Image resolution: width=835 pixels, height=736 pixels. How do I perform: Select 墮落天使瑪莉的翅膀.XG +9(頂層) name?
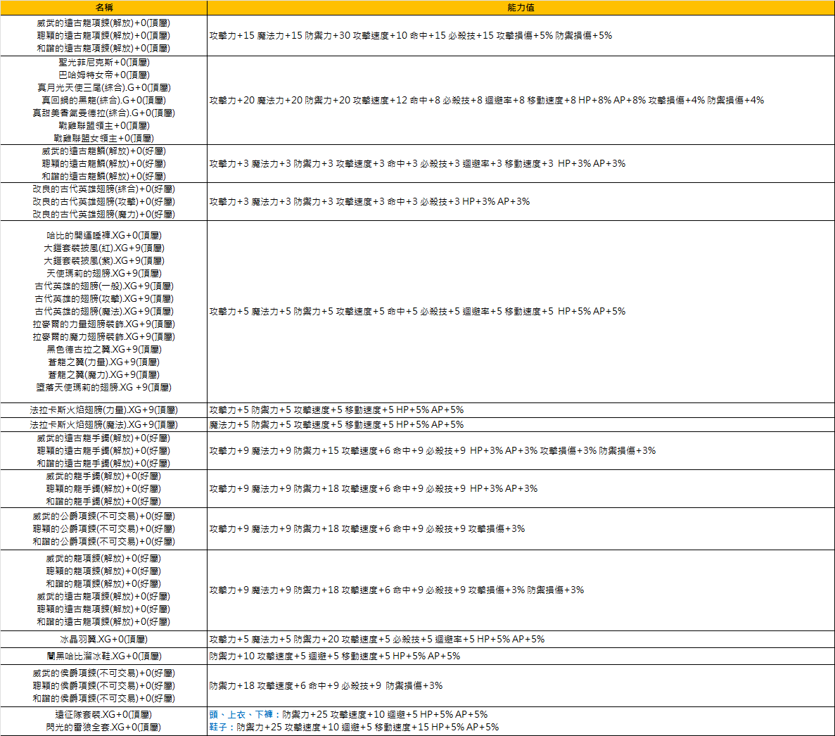(x=103, y=387)
